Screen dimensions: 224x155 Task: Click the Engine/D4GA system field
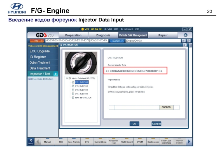tap(153, 41)
